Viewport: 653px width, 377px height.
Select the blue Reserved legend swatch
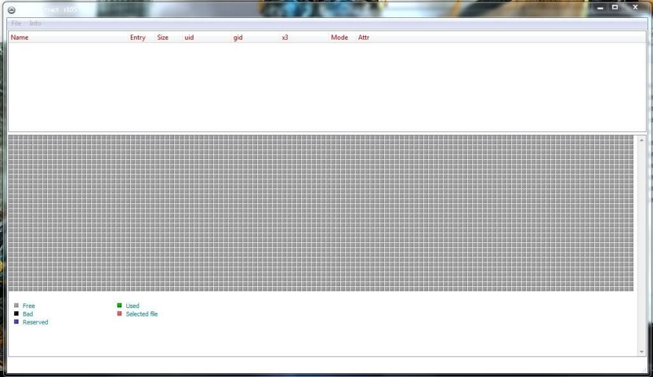pyautogui.click(x=17, y=322)
